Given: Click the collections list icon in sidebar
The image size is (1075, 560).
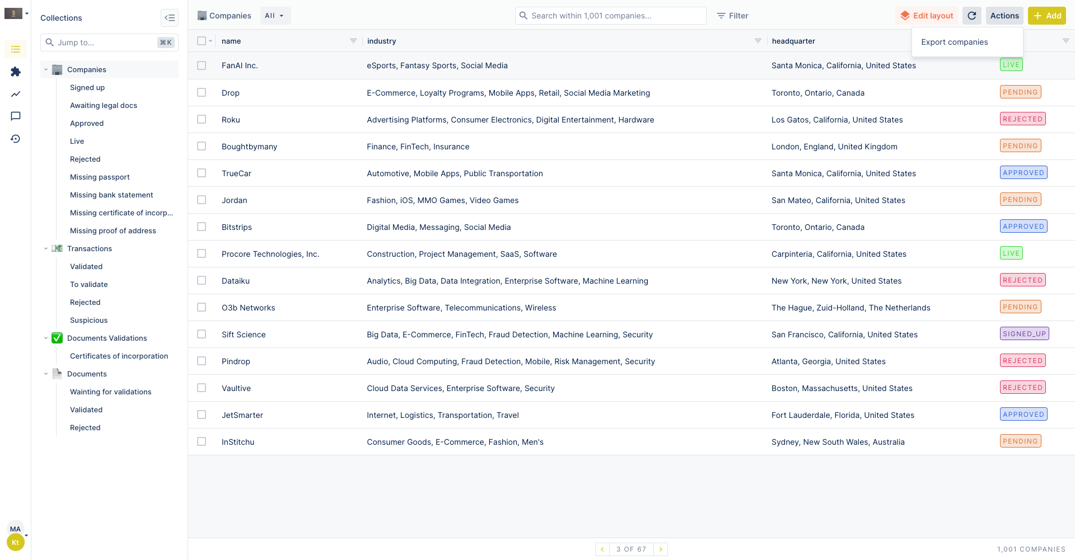Looking at the screenshot, I should [x=16, y=49].
